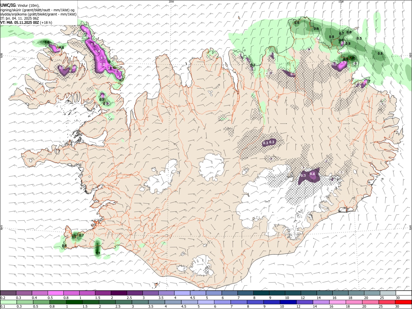Click the "1.0" precipitation value on the map
This screenshot has width=412, height=309.
pos(47,42)
